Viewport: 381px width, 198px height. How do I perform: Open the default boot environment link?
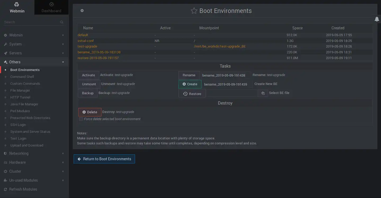click(83, 35)
